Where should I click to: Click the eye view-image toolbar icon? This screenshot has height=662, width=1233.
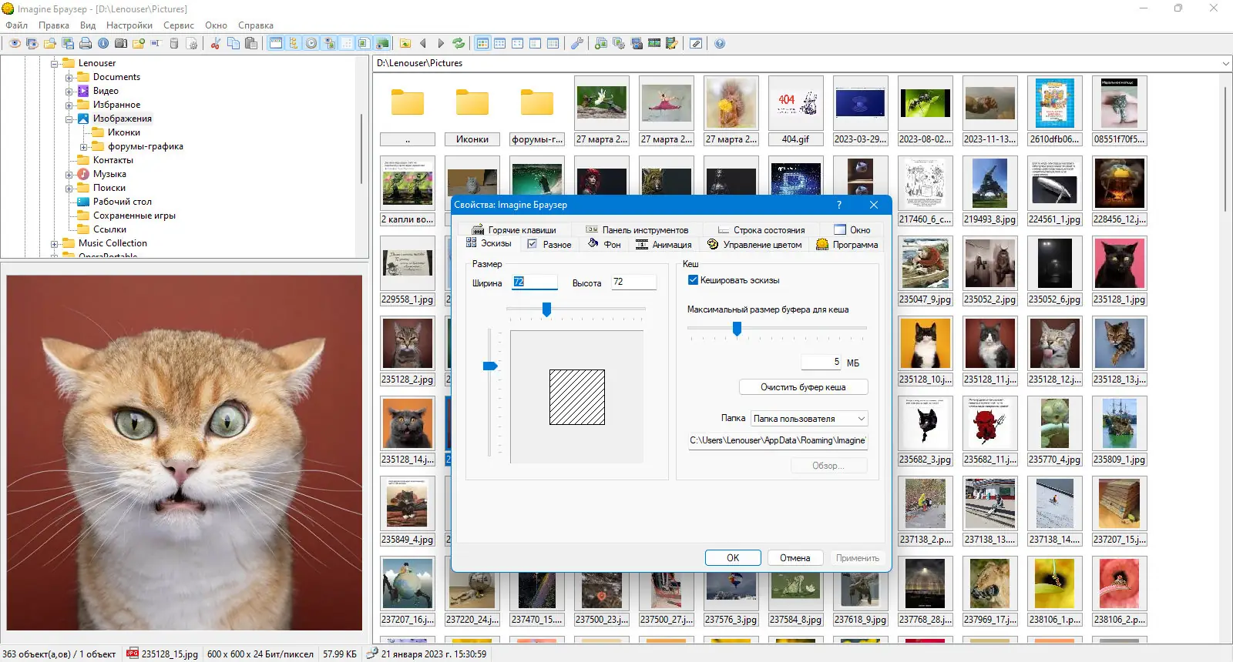coord(15,44)
